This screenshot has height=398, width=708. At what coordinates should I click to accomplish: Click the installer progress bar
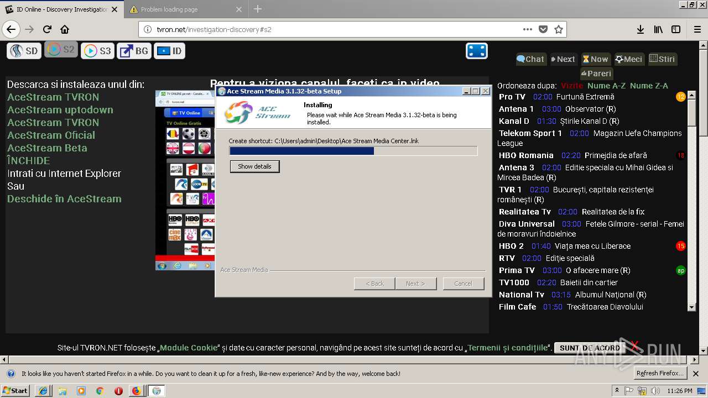[x=353, y=151]
